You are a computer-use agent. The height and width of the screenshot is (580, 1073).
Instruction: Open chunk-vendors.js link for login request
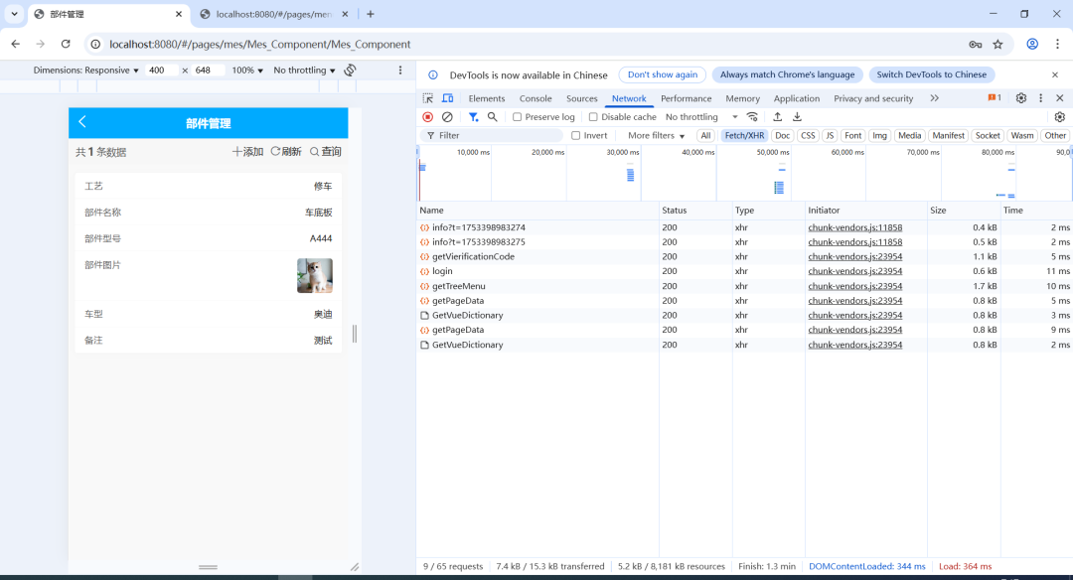854,271
